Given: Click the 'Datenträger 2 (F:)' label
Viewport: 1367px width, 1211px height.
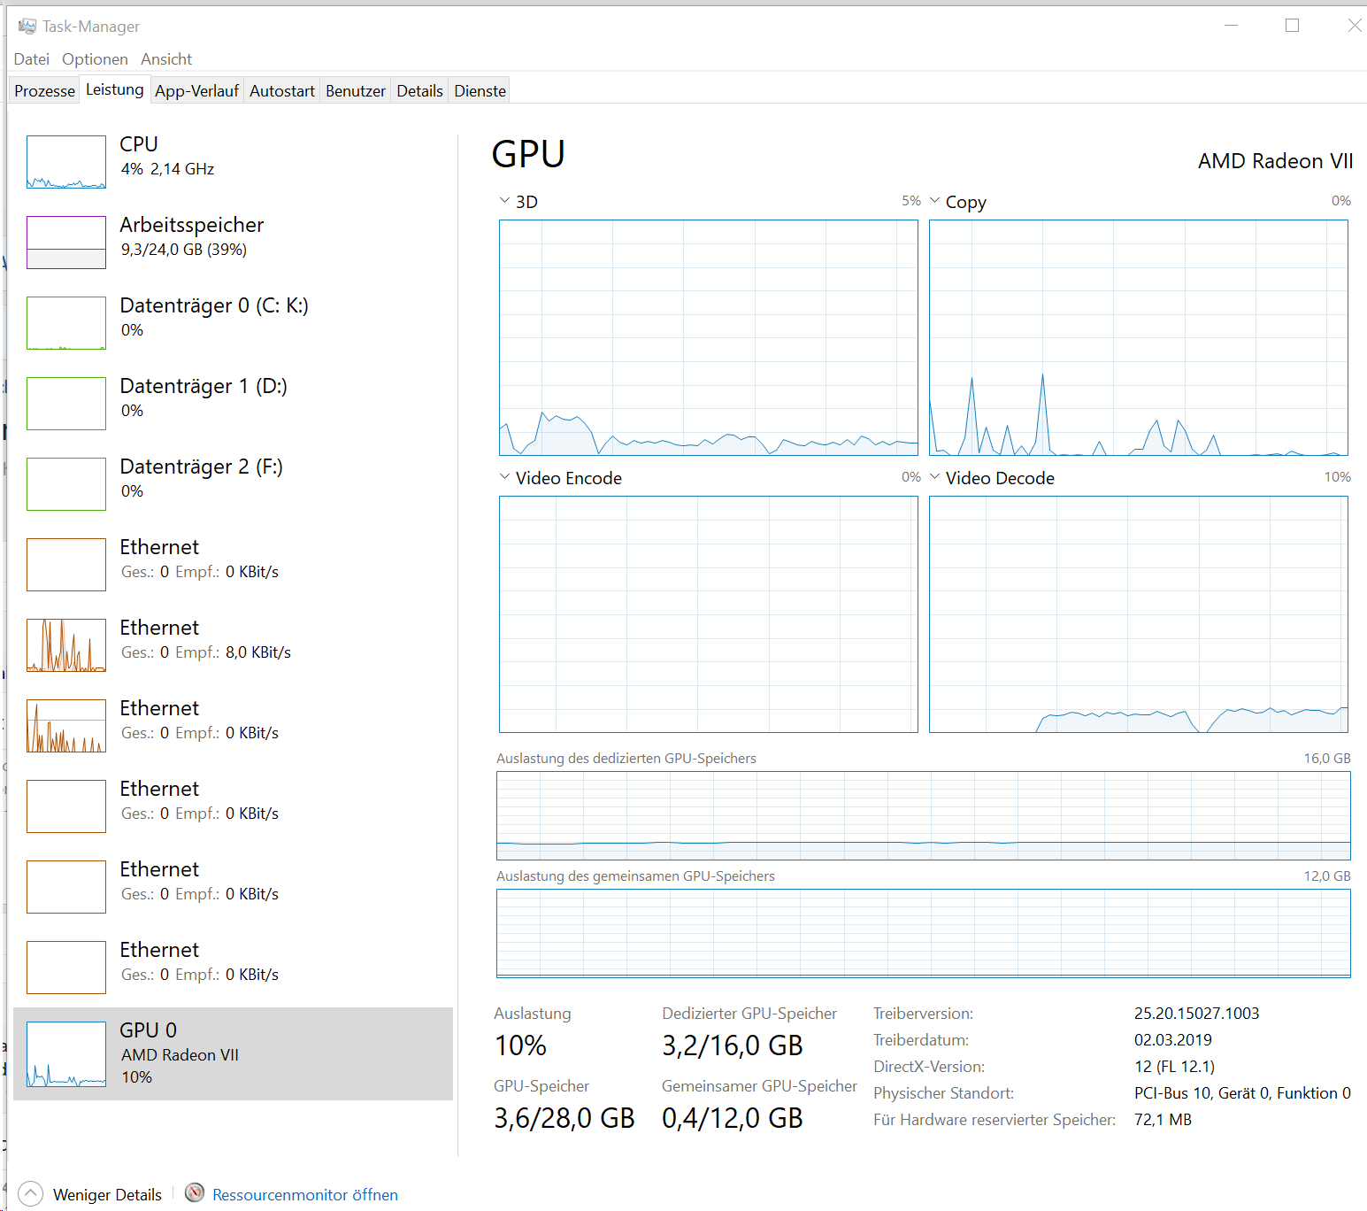Looking at the screenshot, I should tap(202, 467).
